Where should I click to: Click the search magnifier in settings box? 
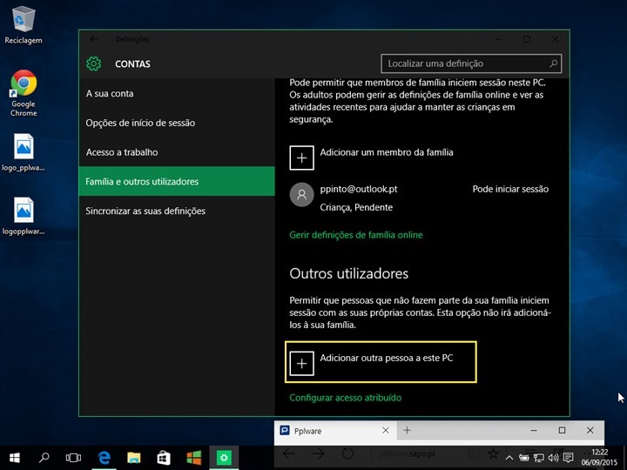[554, 64]
